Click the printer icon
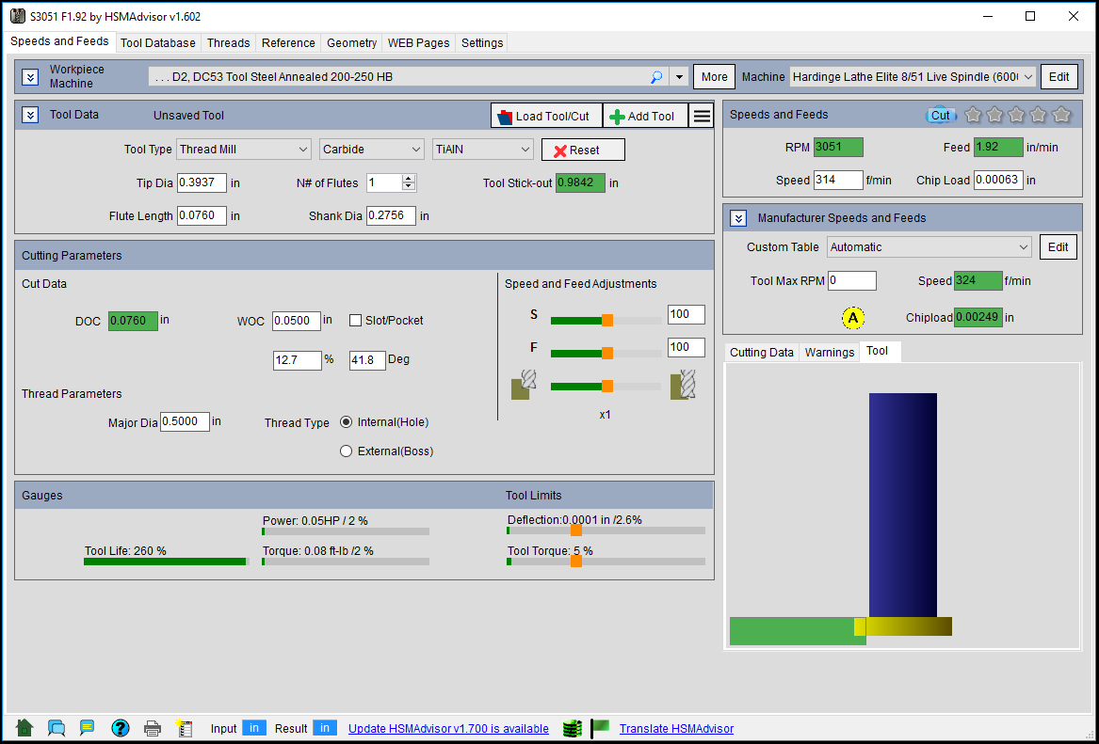Image resolution: width=1099 pixels, height=744 pixels. pyautogui.click(x=152, y=728)
